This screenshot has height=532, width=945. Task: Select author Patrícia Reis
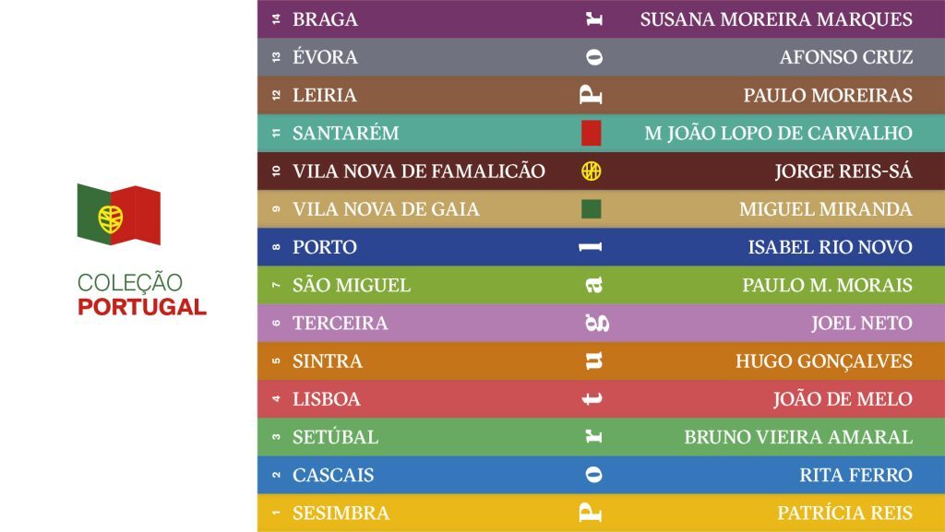coord(844,513)
